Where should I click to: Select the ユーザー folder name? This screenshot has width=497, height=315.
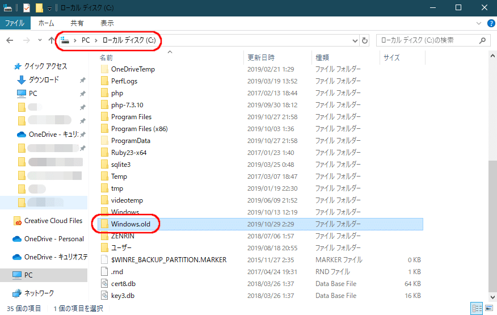coord(121,248)
